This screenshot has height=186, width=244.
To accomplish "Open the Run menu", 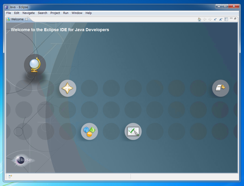I will pos(65,13).
